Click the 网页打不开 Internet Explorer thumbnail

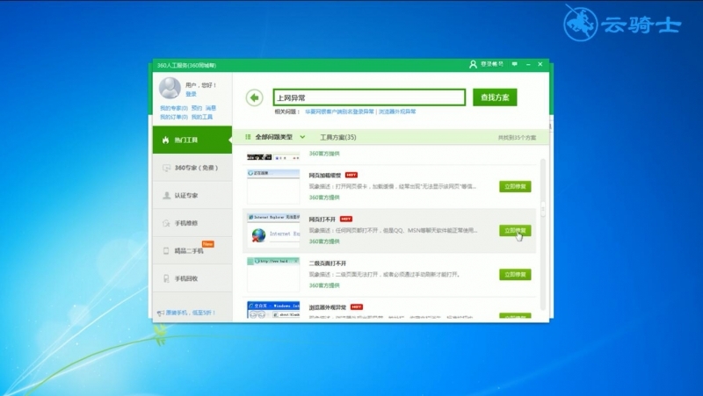[x=273, y=230]
